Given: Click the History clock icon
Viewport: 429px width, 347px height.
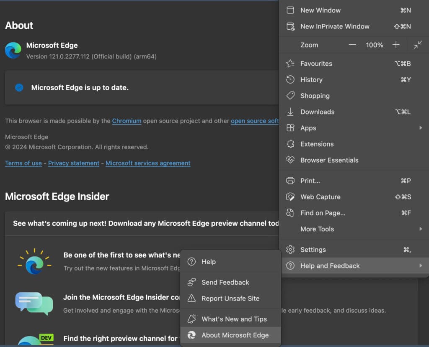Looking at the screenshot, I should (290, 79).
